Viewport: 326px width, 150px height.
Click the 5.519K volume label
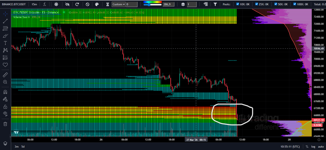click(x=317, y=125)
